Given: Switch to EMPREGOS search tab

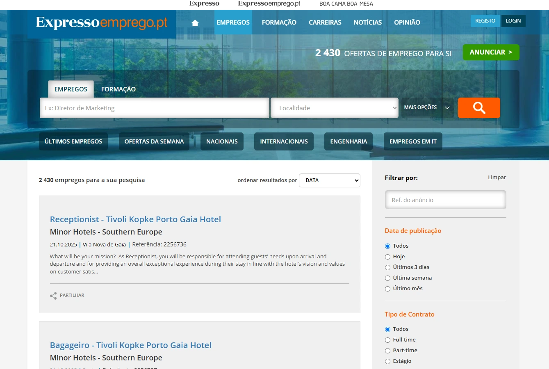Looking at the screenshot, I should 71,89.
